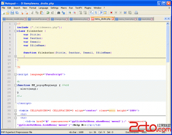Click the Zoom In icon

pos(69,13)
